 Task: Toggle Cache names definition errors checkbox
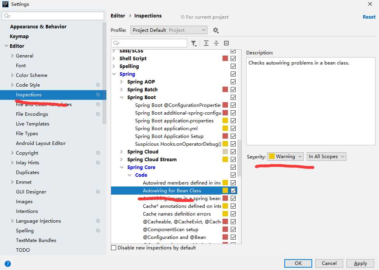(233, 214)
